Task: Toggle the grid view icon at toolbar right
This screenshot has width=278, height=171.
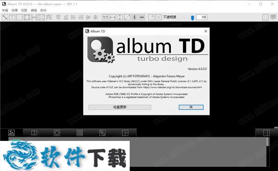Action: tap(265, 17)
